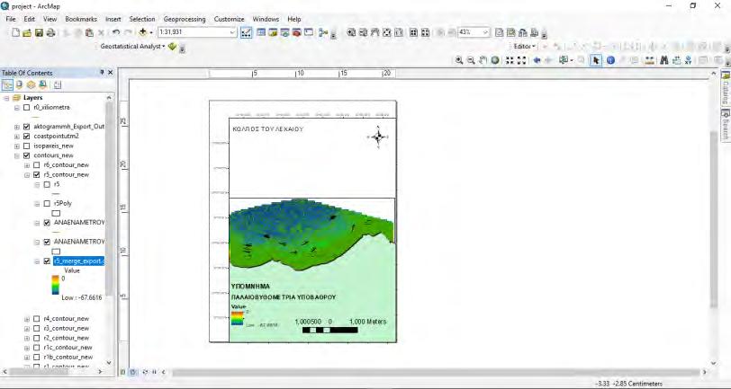Open a map document via folder icon

[x=27, y=32]
